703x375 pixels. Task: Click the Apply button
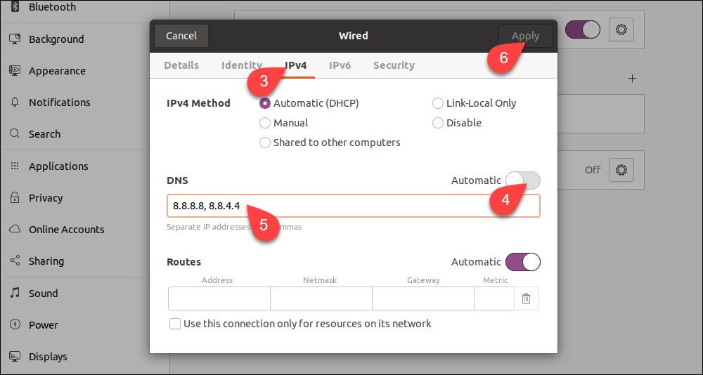(525, 36)
